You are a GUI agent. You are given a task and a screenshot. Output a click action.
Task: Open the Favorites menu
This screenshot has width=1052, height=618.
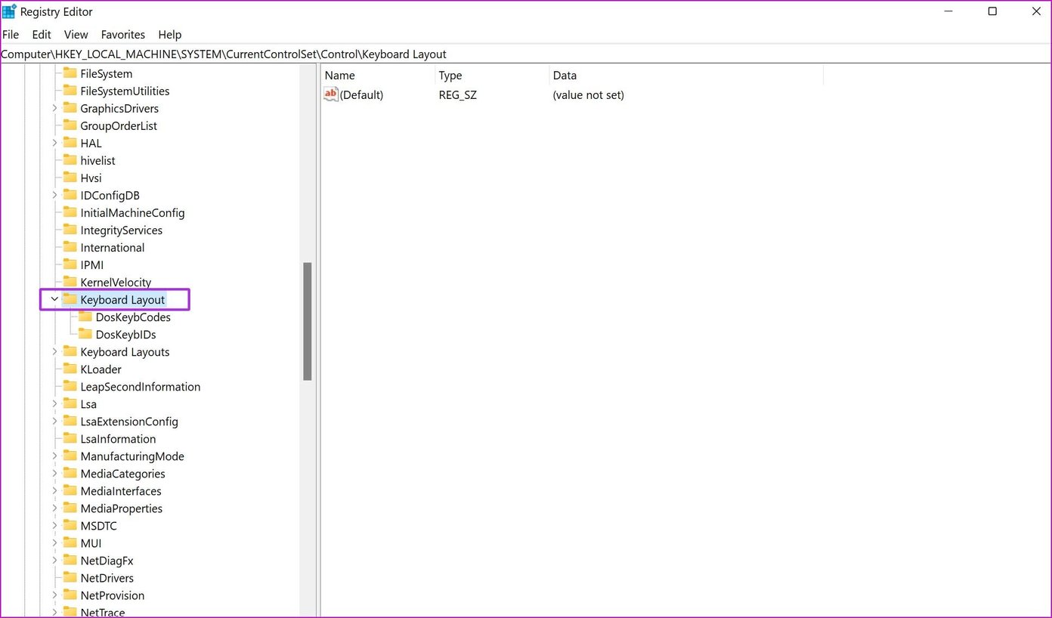tap(123, 35)
